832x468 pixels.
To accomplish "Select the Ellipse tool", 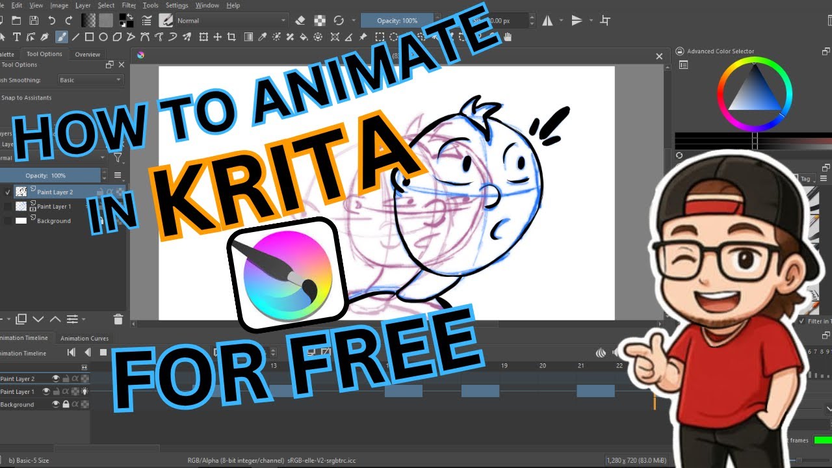I will 103,37.
